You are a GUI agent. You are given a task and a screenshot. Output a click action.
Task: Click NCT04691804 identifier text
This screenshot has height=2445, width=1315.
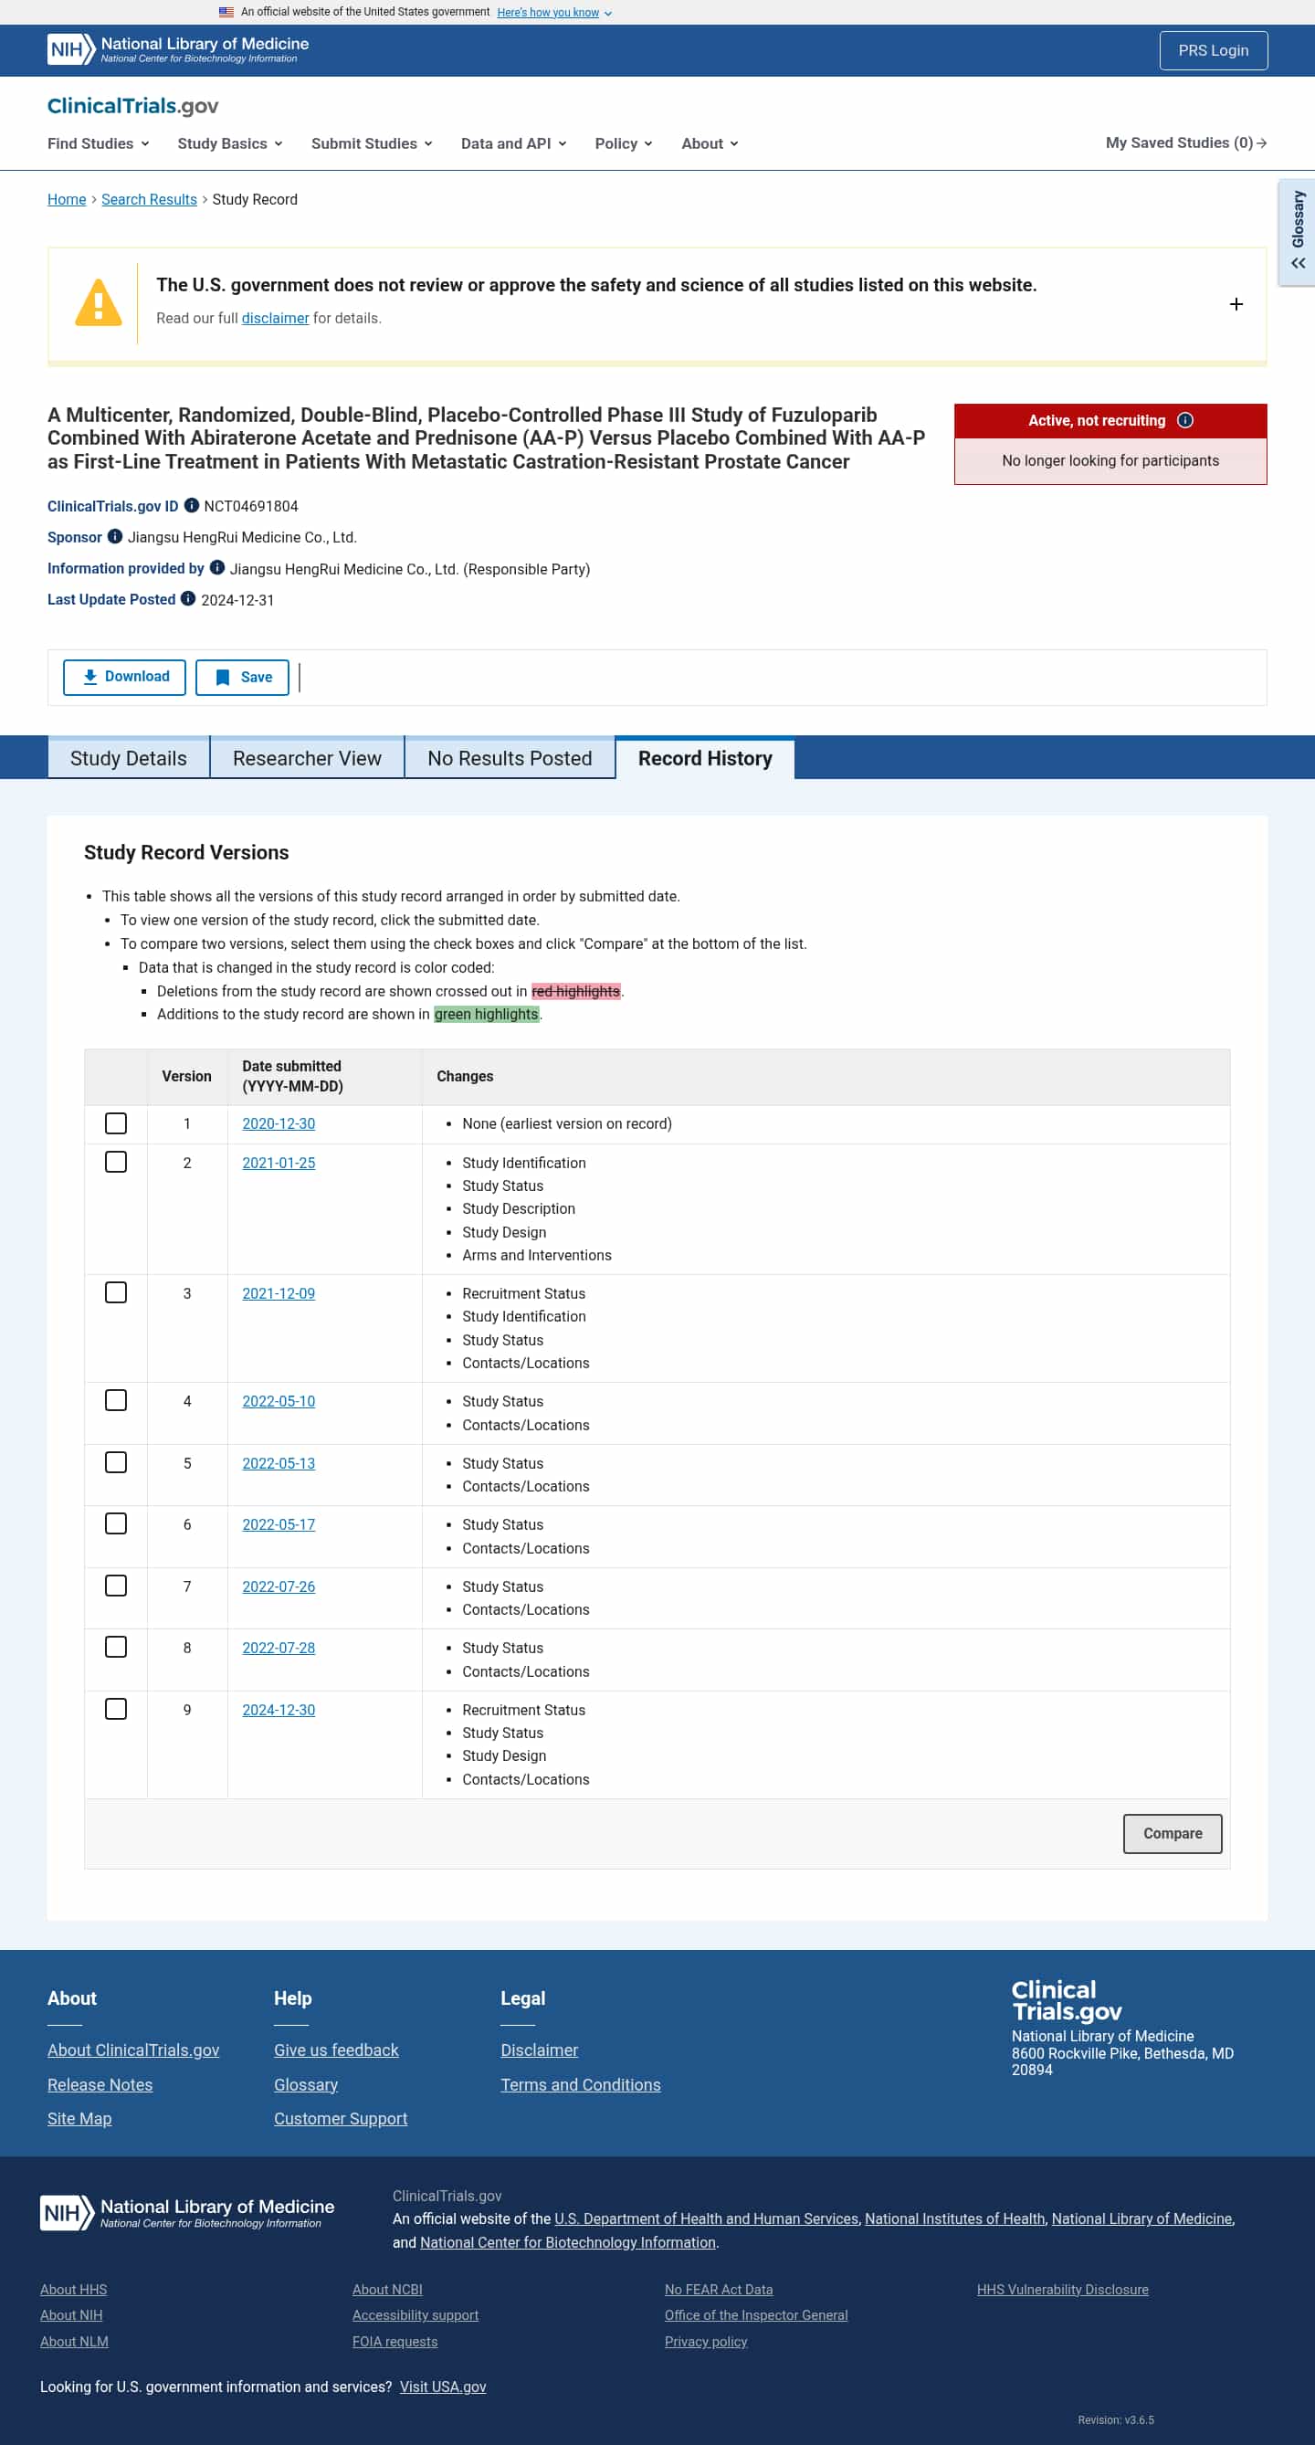tap(250, 506)
